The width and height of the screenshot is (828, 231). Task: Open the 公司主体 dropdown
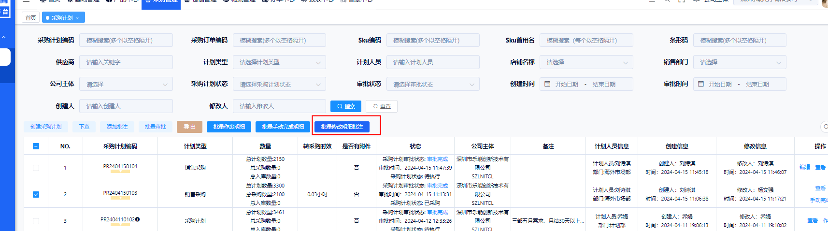pos(126,84)
